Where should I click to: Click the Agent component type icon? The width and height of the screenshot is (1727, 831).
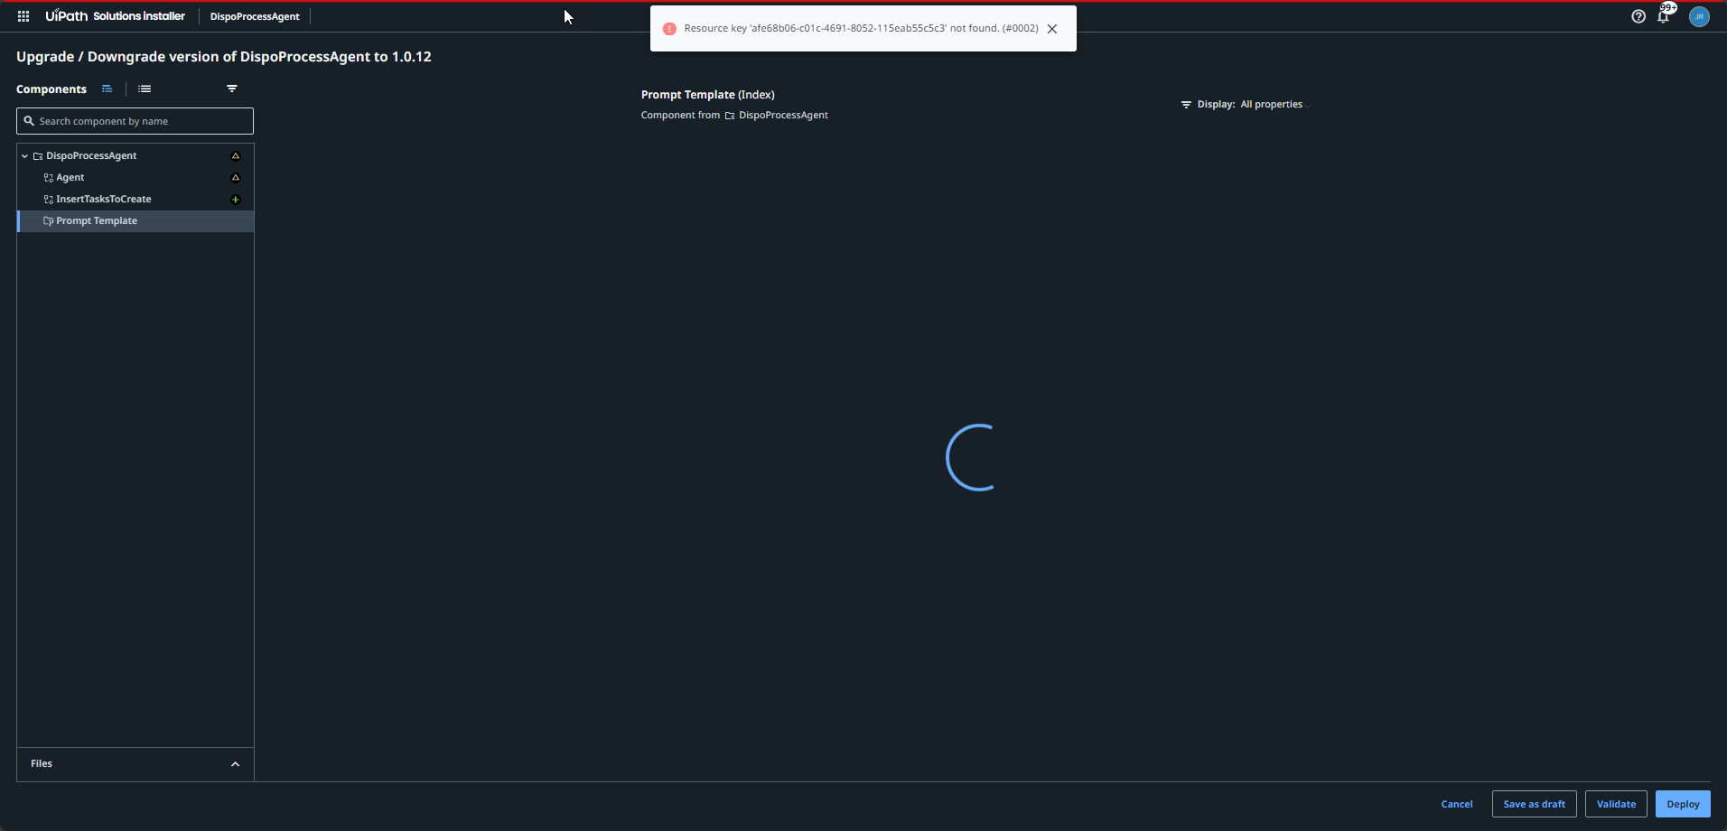point(48,178)
